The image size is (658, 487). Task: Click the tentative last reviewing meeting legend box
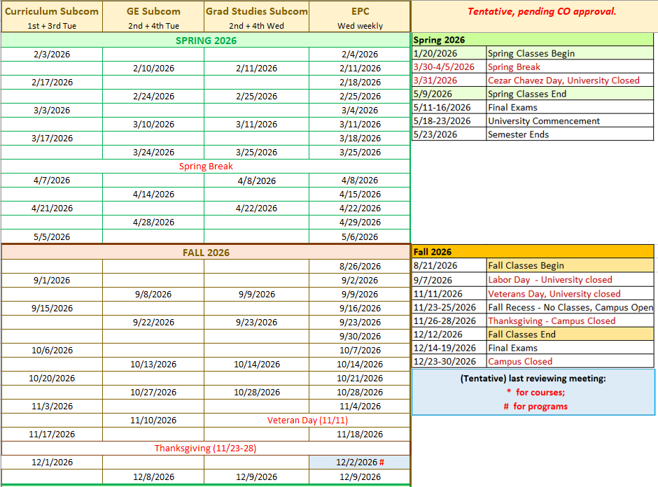coord(533,393)
